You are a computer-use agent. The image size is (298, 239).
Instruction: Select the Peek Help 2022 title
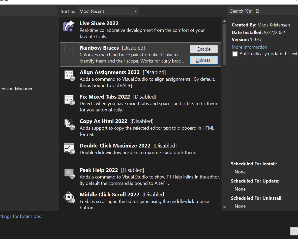[99, 170]
